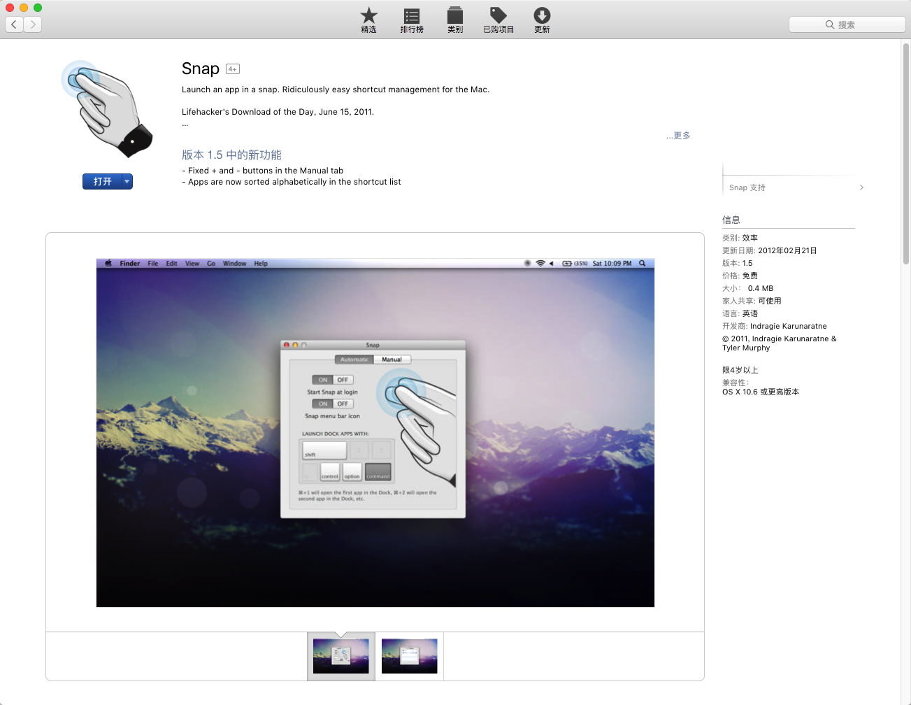Click the large Snap screenshot preview
This screenshot has width=911, height=705.
pos(375,433)
